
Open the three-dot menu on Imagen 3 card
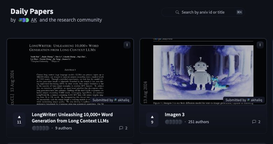click(260, 45)
